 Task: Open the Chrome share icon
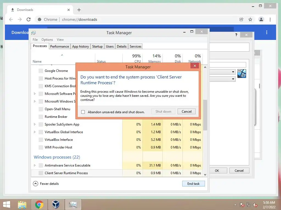click(x=241, y=19)
